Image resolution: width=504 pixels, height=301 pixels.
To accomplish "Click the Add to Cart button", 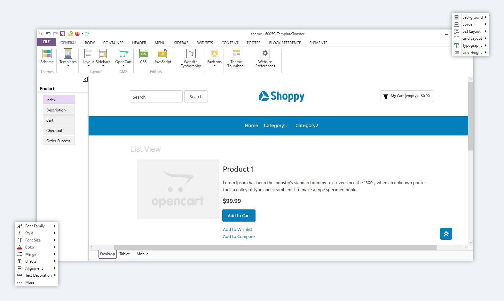I will coord(239,216).
